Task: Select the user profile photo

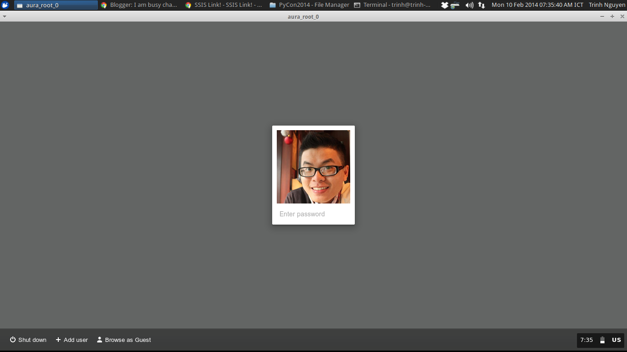Action: (313, 167)
